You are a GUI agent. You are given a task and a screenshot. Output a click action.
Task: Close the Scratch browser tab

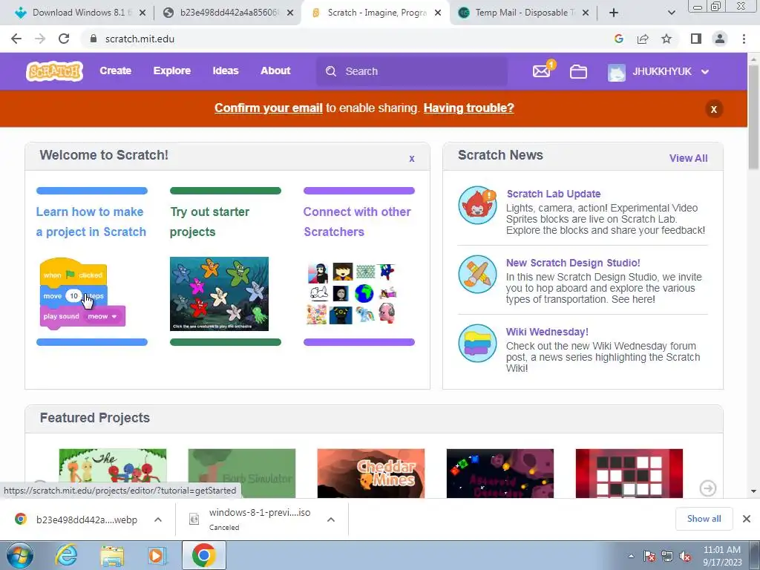(x=438, y=13)
